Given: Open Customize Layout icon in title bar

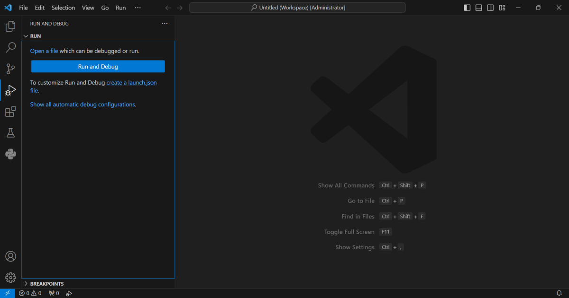Looking at the screenshot, I should 502,8.
